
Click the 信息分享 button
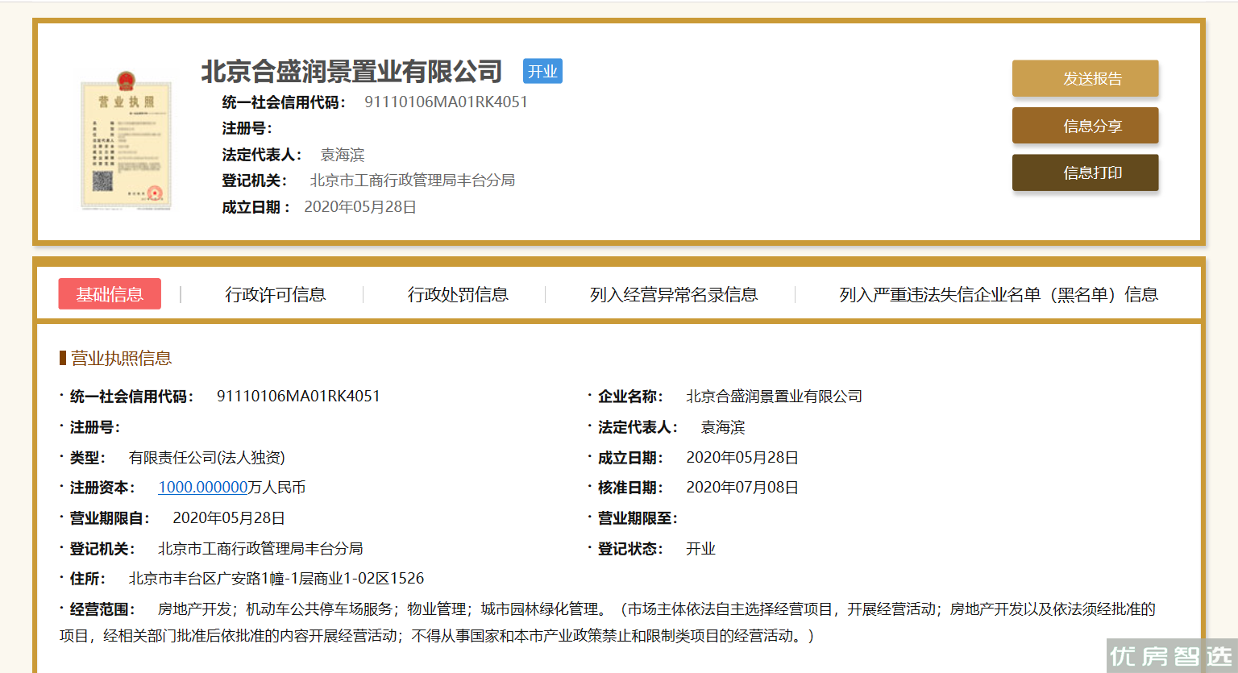point(1085,126)
